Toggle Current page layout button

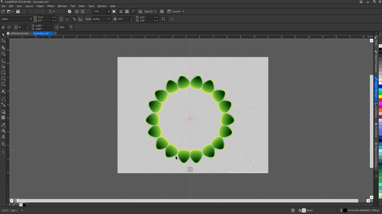coord(80,19)
